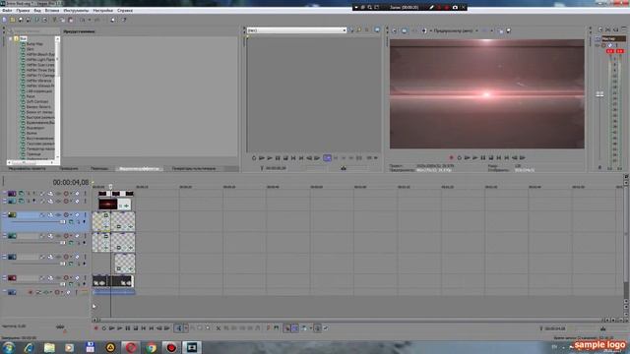Open the Правка menu

(23, 11)
